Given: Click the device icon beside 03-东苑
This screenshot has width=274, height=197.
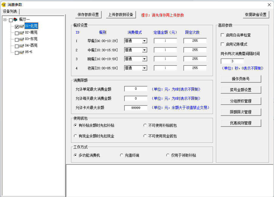Looking at the screenshot, I should 21,39.
